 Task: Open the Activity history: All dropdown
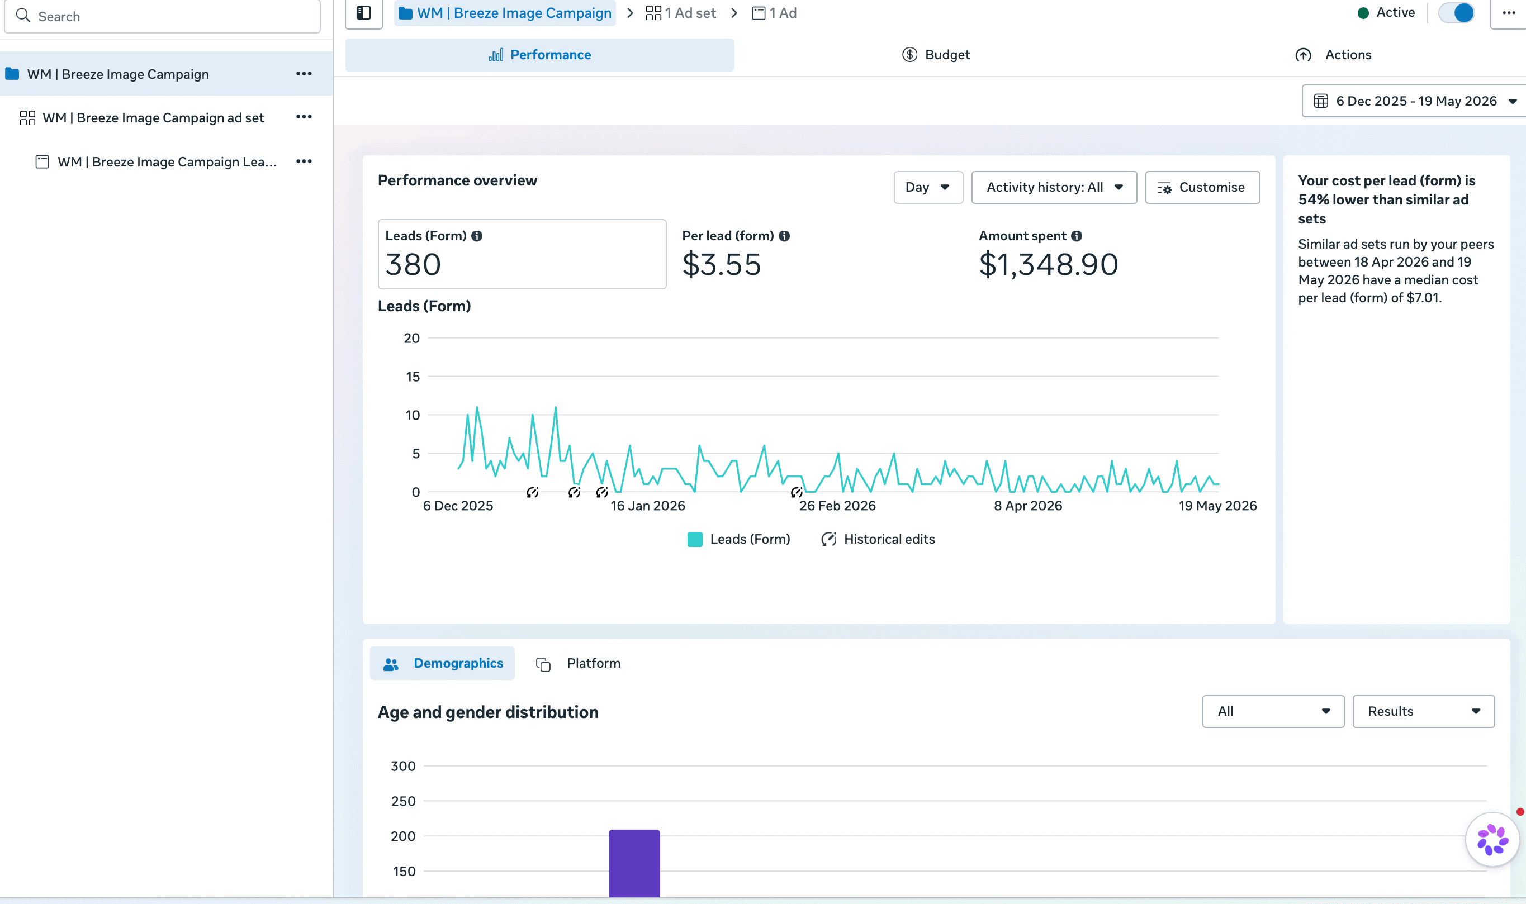pyautogui.click(x=1054, y=187)
